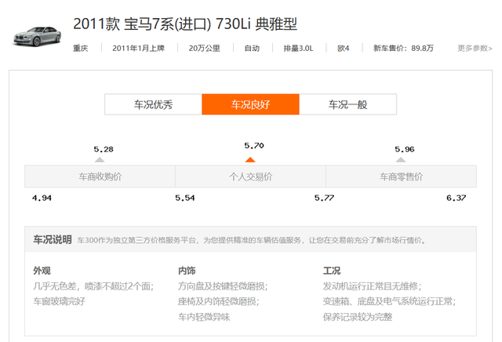Click the 个人交易价 price segment

click(251, 176)
